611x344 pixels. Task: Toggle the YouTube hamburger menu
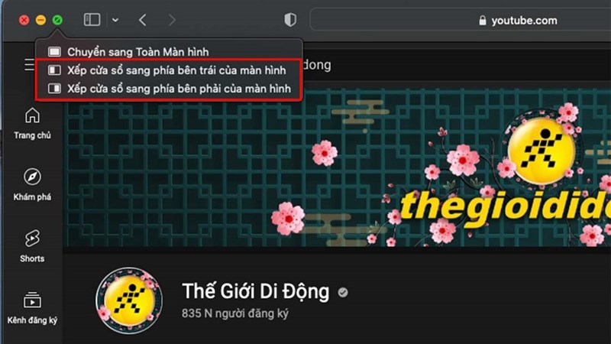[x=30, y=65]
